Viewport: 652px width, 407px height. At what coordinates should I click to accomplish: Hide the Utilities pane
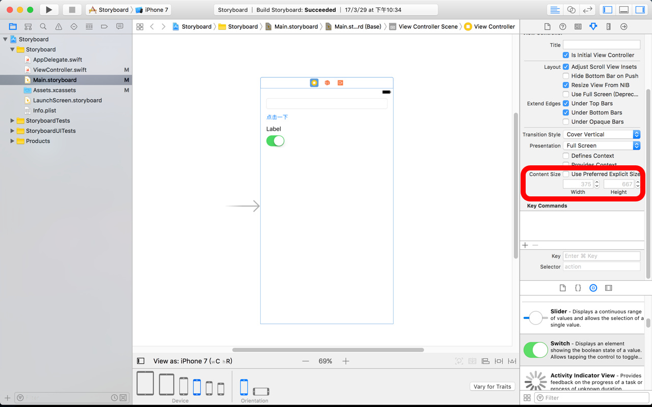point(640,10)
